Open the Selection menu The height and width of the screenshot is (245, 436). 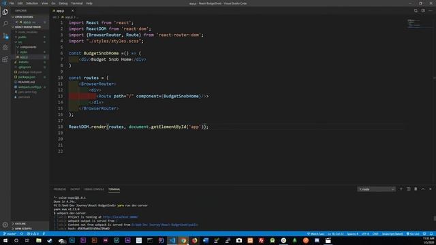pos(32,3)
